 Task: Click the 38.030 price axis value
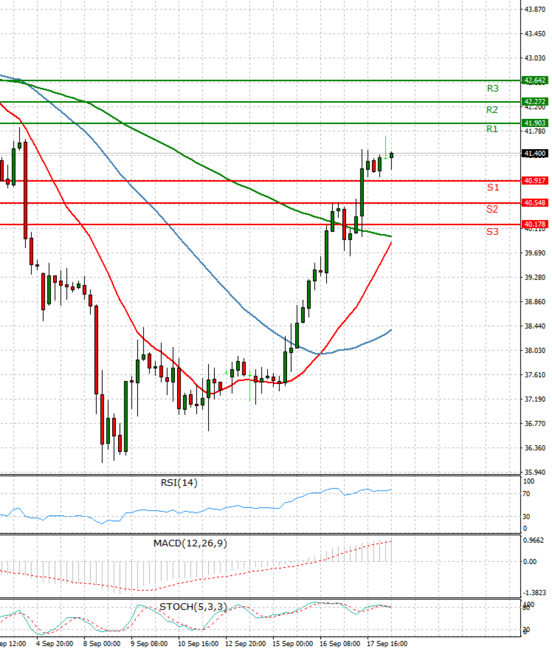coord(535,350)
